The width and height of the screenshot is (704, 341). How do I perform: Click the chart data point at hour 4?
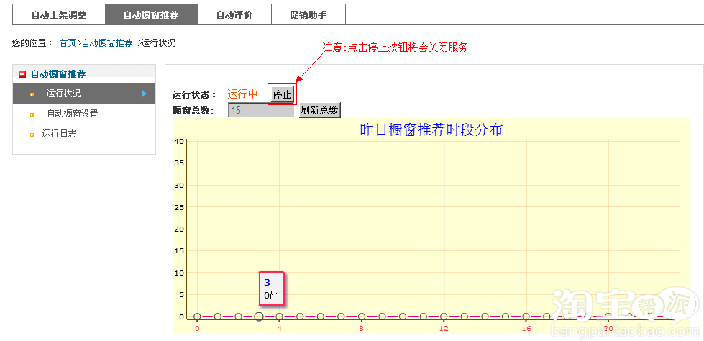click(x=279, y=317)
